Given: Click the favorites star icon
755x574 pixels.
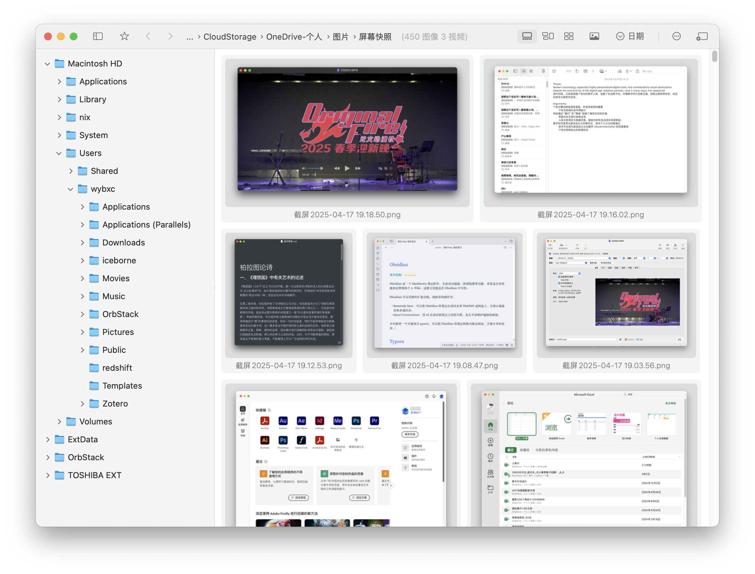Looking at the screenshot, I should click(x=124, y=36).
